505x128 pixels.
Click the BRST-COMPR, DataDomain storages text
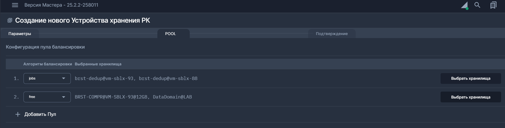click(133, 97)
